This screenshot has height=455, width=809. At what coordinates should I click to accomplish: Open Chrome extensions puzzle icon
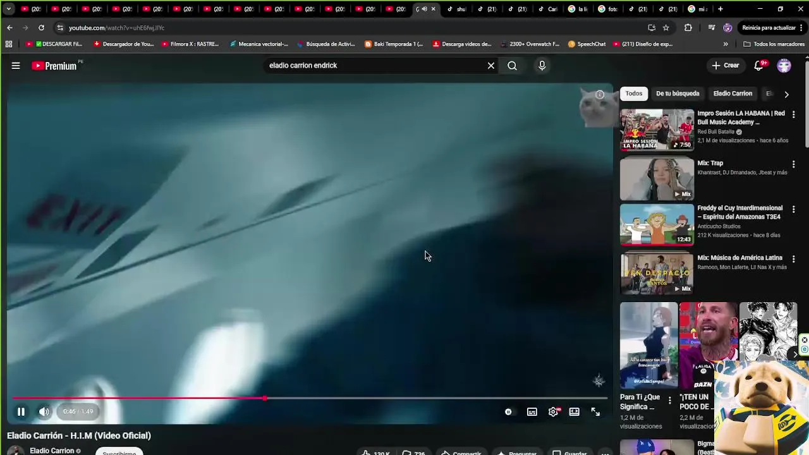[x=688, y=28]
